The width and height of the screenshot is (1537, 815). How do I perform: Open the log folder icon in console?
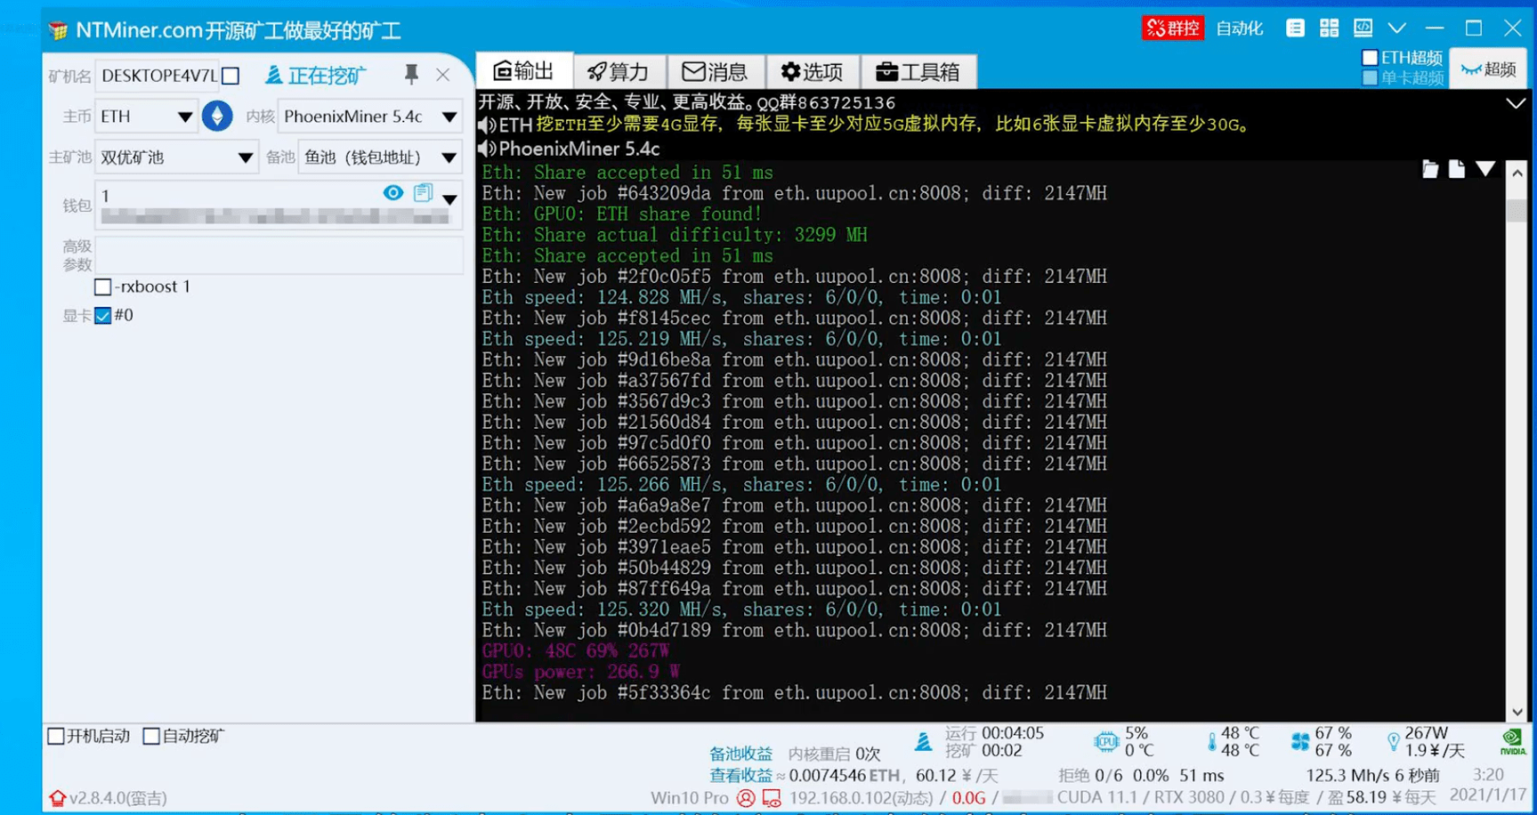tap(1430, 169)
